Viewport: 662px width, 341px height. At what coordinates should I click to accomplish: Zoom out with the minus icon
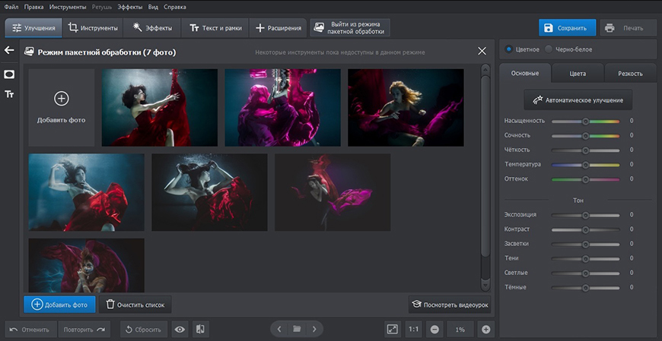tap(434, 330)
